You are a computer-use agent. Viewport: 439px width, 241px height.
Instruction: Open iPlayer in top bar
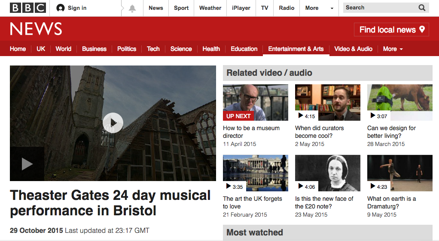click(x=241, y=8)
